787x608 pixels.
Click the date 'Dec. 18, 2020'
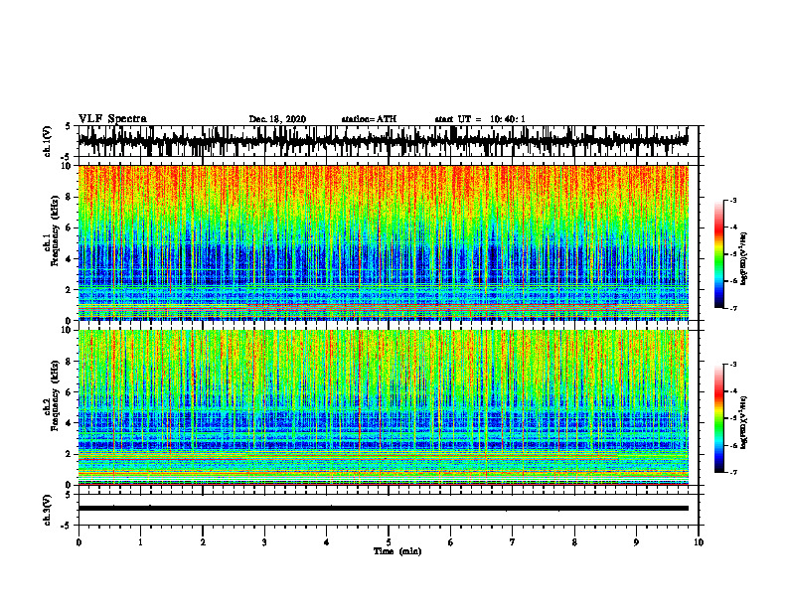[x=277, y=119]
